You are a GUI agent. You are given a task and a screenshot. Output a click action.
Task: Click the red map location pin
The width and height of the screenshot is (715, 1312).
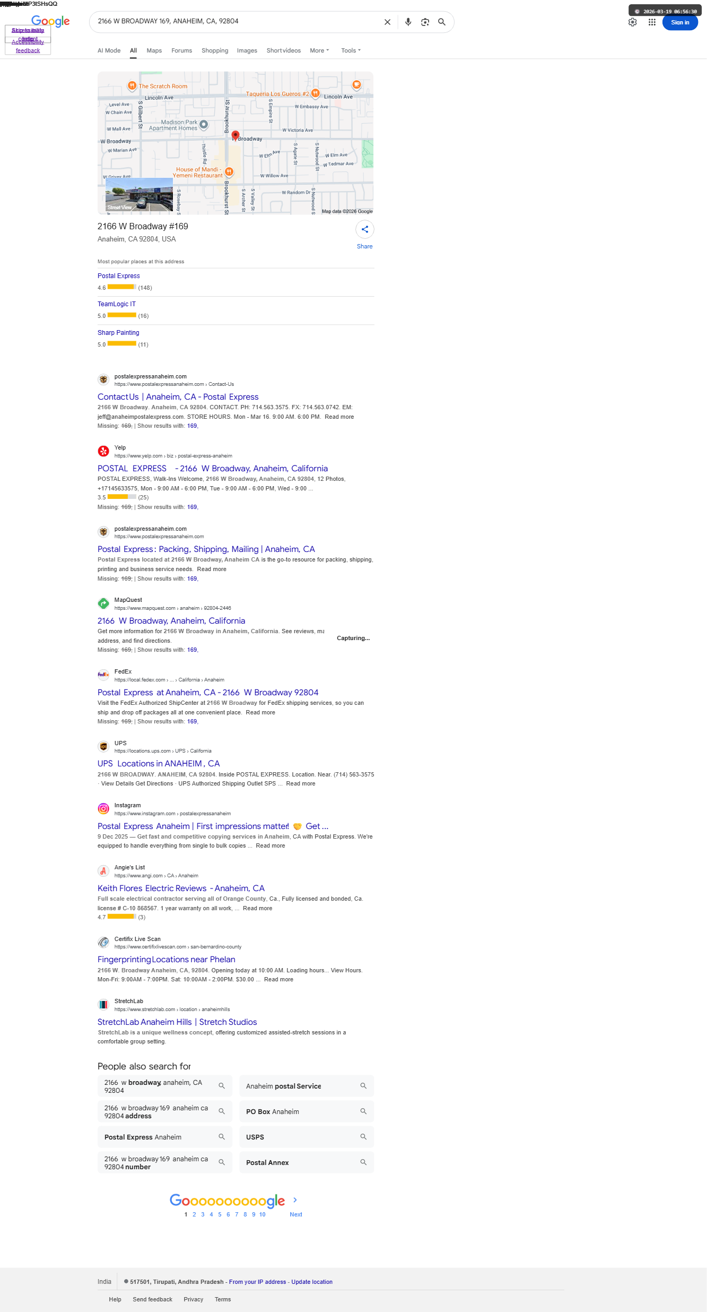pyautogui.click(x=236, y=135)
